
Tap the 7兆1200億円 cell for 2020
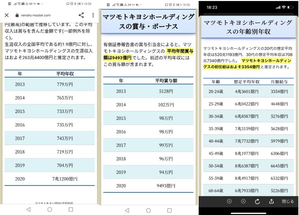click(65, 179)
